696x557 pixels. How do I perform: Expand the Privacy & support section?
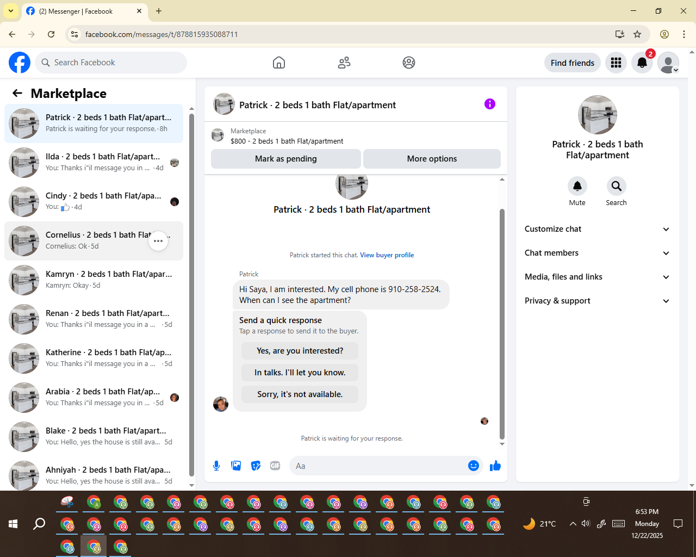[x=597, y=301]
